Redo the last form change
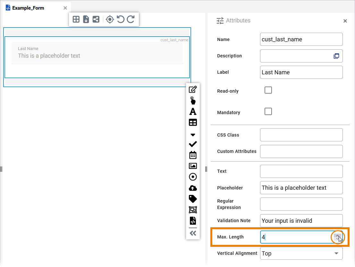This screenshot has width=355, height=267. pyautogui.click(x=131, y=19)
